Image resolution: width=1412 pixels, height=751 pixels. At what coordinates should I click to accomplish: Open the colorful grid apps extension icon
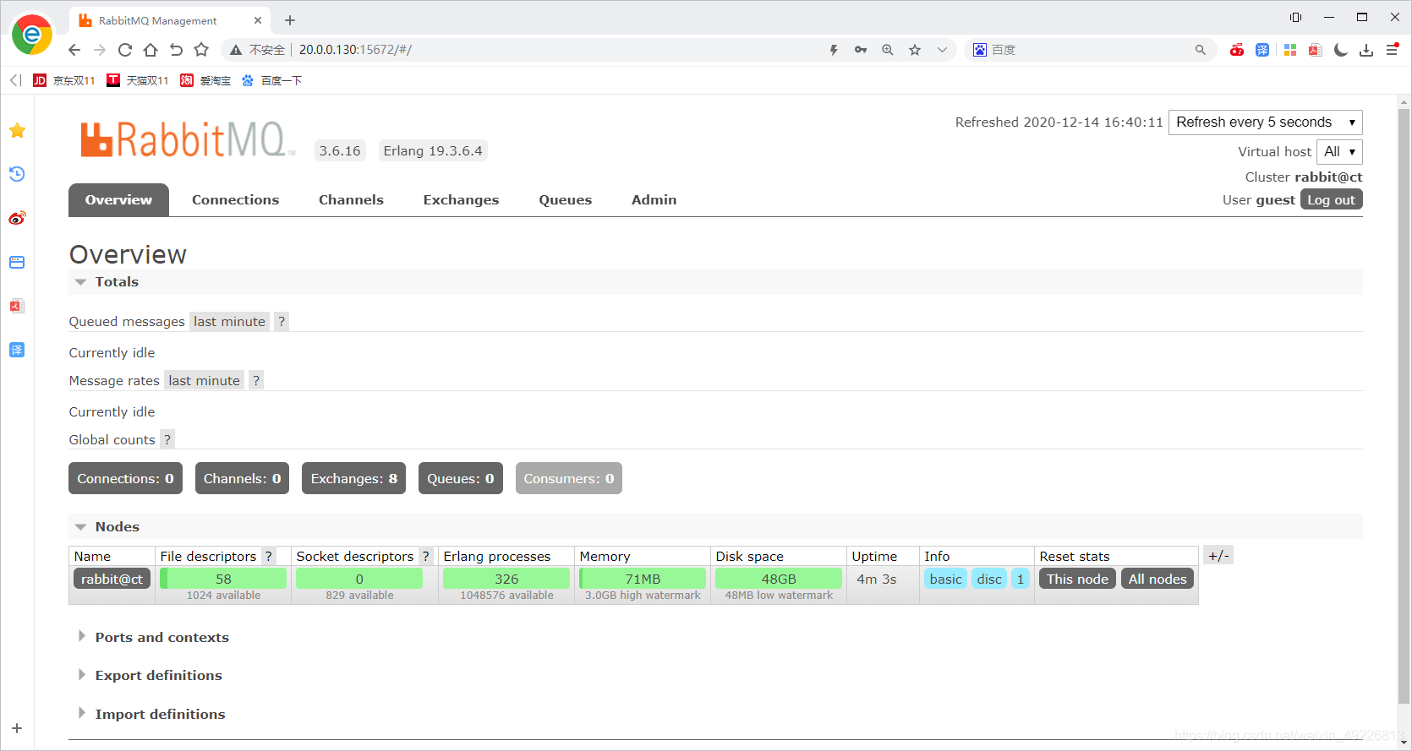[1290, 50]
